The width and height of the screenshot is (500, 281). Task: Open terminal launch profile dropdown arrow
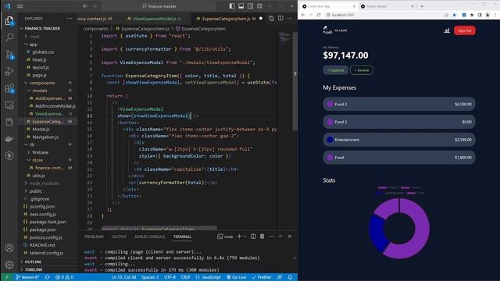[245, 237]
